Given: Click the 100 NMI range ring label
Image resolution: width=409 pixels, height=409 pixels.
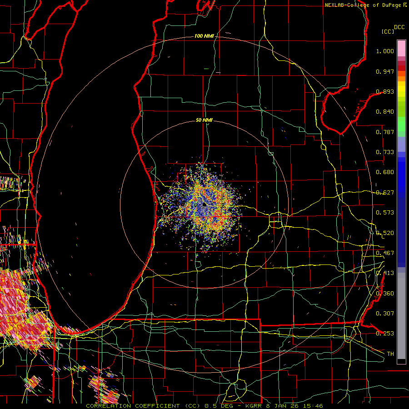Looking at the screenshot, I should click(204, 36).
